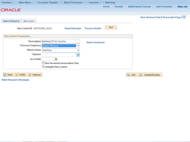
Task: Sign out of the application
Action: point(182,7)
